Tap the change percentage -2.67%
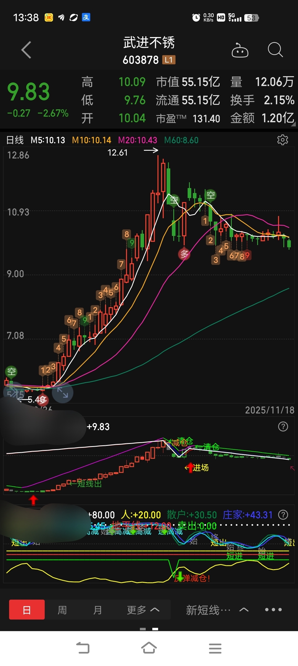This screenshot has width=298, height=666. (x=53, y=113)
